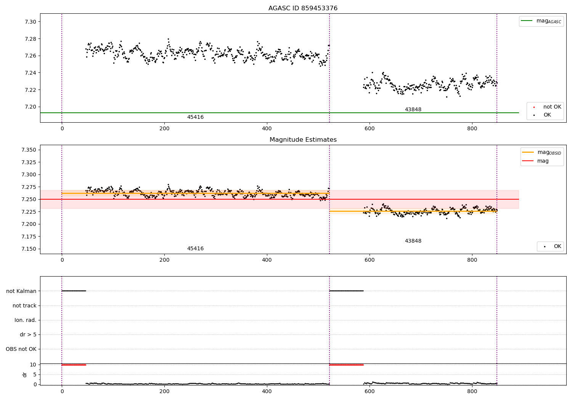Image resolution: width=572 pixels, height=400 pixels.
Task: Click the 7.300 y-axis tick label
Action: tap(29, 175)
